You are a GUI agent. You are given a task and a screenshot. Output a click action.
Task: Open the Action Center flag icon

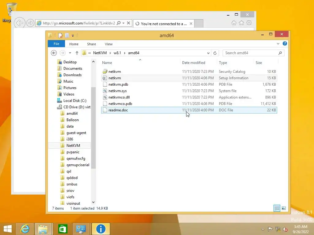[x=270, y=229]
